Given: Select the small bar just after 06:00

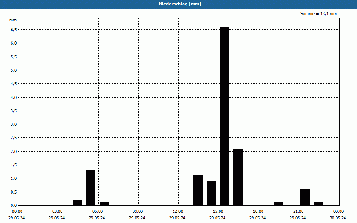Looking at the screenshot, I should 104,204.
